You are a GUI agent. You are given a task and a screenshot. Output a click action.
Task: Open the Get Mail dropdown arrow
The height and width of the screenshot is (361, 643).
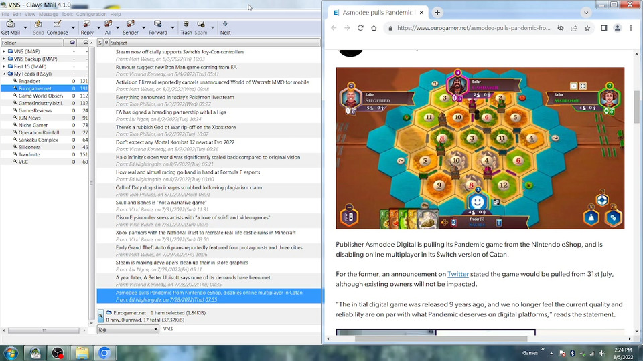click(x=25, y=27)
